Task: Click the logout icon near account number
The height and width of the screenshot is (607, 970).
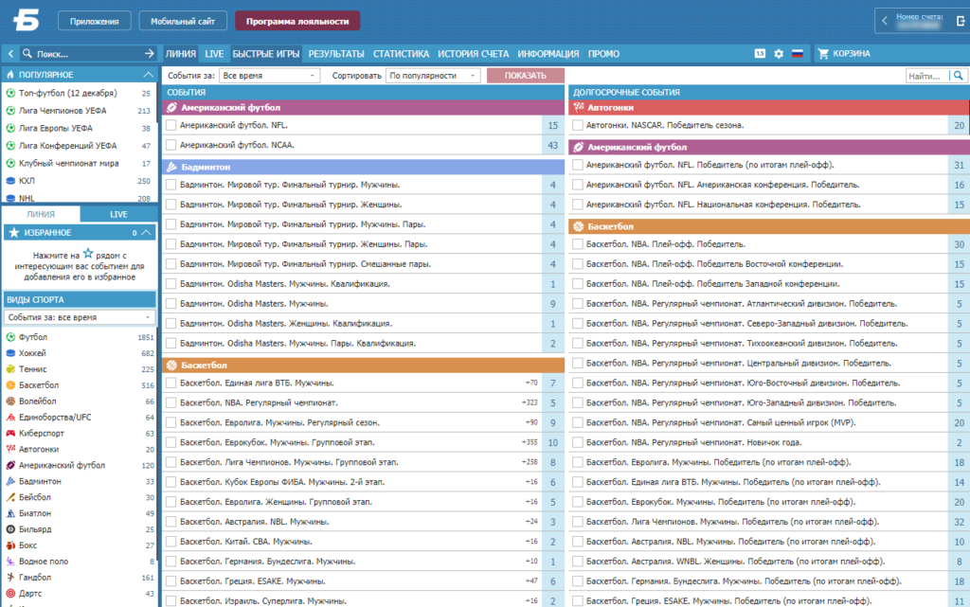Action: click(961, 21)
